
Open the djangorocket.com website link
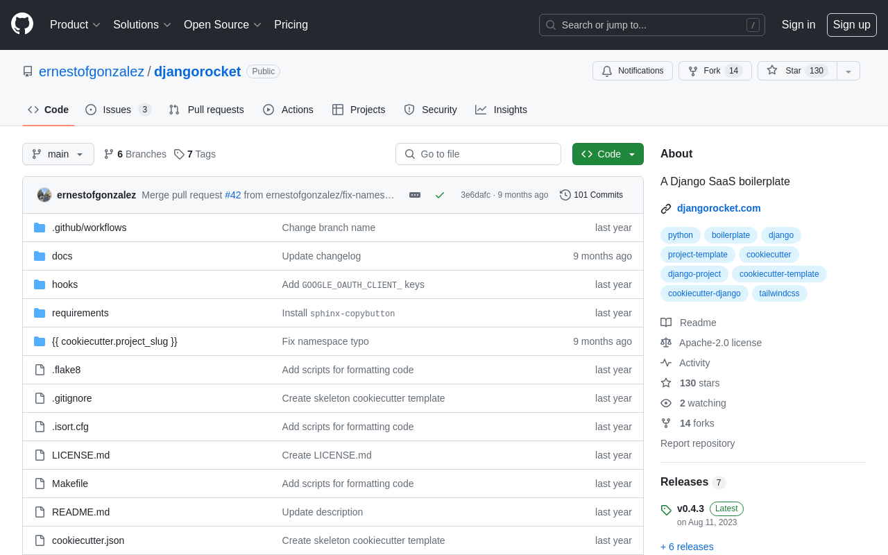tap(719, 208)
